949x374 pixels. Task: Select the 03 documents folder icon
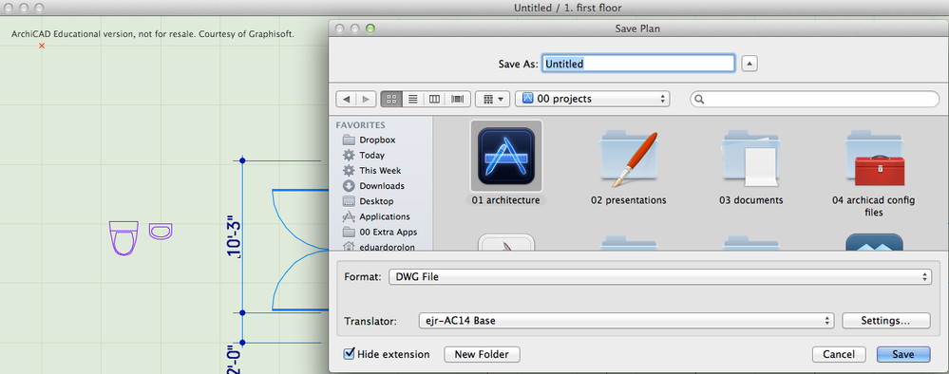[750, 158]
